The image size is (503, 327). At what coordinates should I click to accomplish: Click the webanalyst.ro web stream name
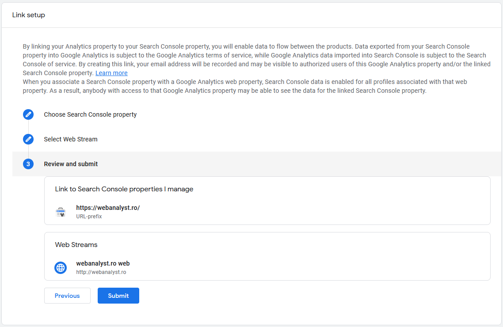[103, 263]
